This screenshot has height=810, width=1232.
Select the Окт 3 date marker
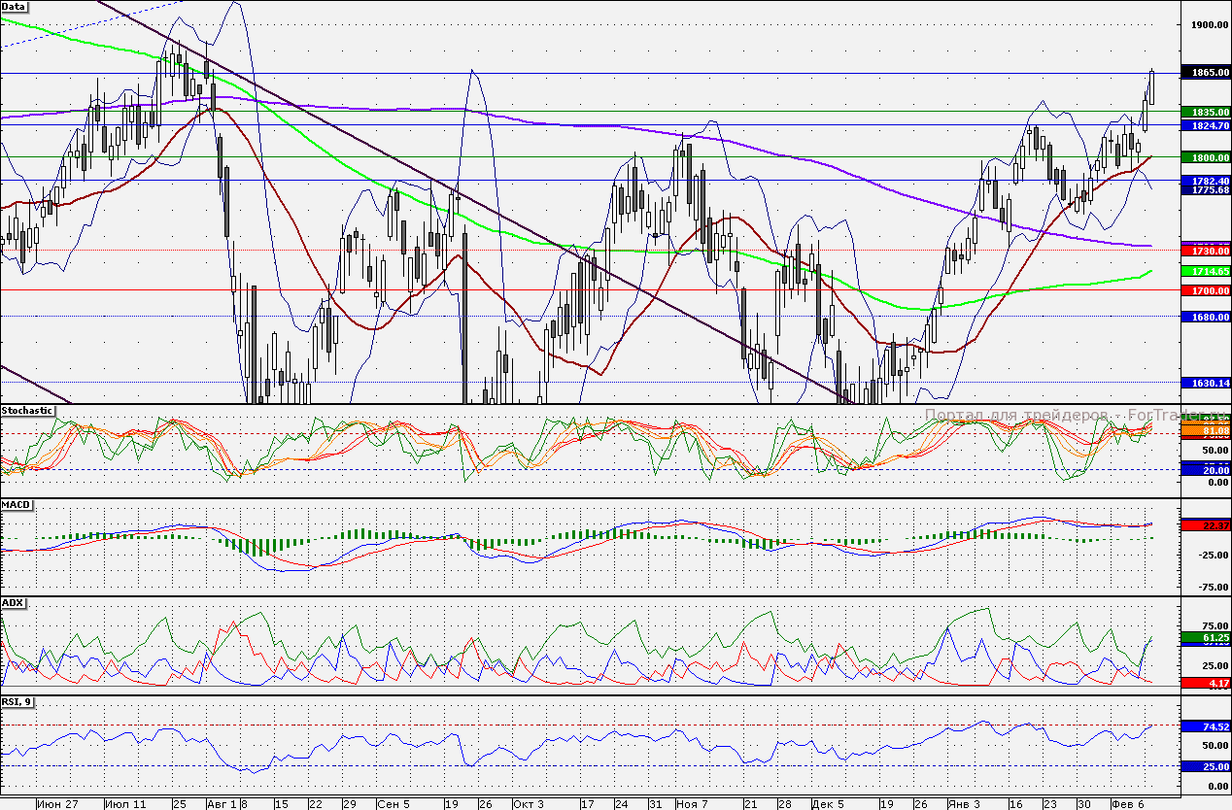point(528,804)
